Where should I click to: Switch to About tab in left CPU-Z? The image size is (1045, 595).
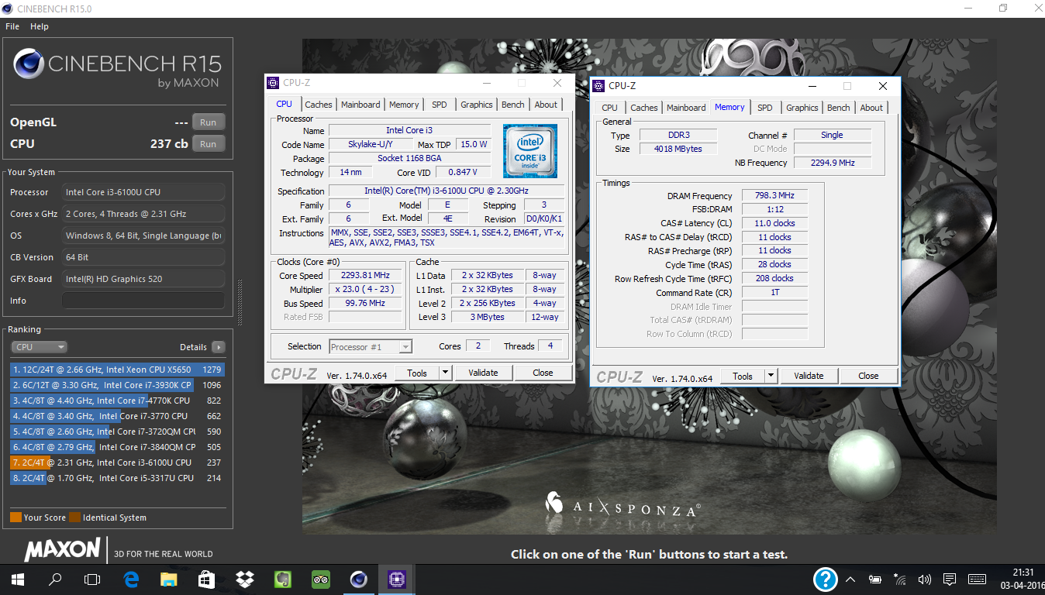tap(546, 105)
